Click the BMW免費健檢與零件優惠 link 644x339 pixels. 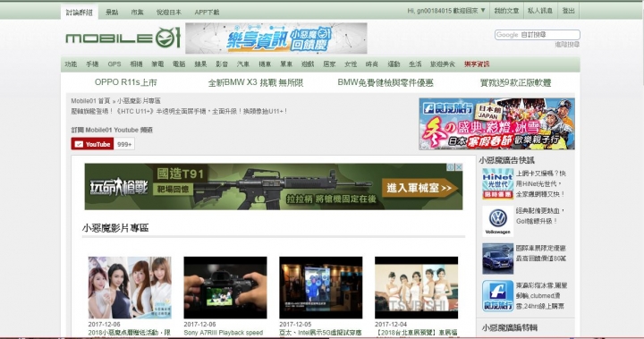[x=386, y=82]
